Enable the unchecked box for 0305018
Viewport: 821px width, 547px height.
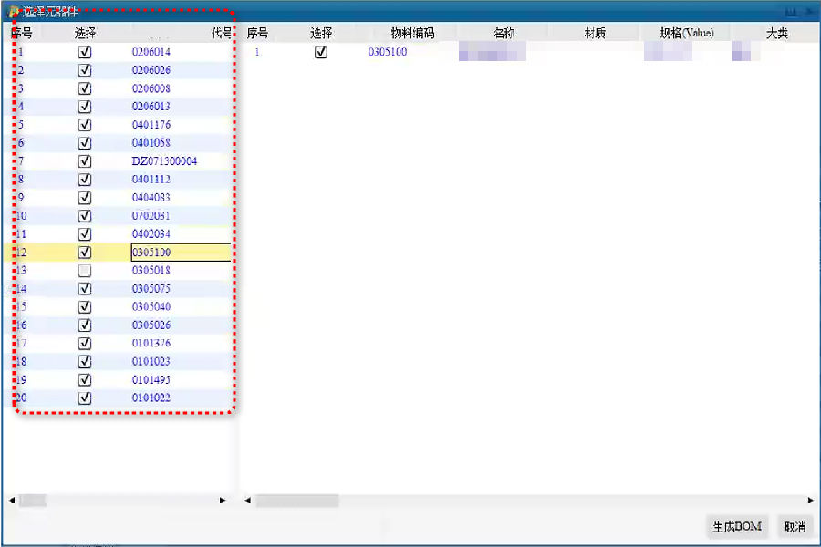click(x=85, y=271)
